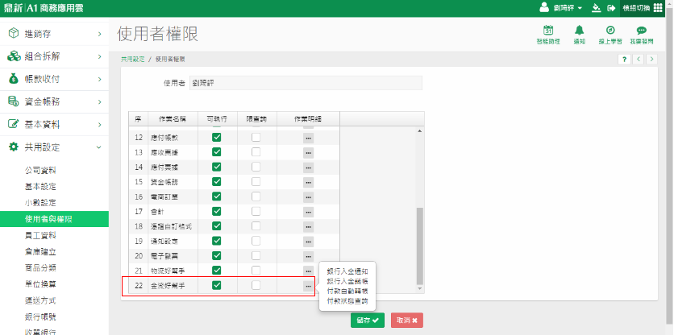Click the permissions table scrollbar thumb

click(420, 246)
